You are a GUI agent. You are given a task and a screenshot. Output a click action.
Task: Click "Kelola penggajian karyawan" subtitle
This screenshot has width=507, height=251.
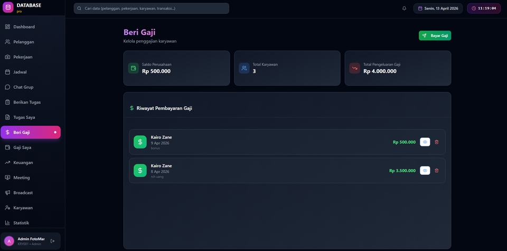point(150,41)
